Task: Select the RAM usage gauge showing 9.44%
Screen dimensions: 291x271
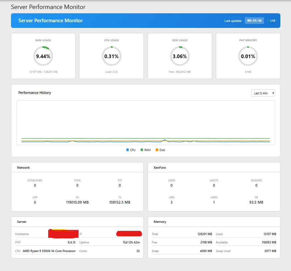Action: tap(43, 56)
